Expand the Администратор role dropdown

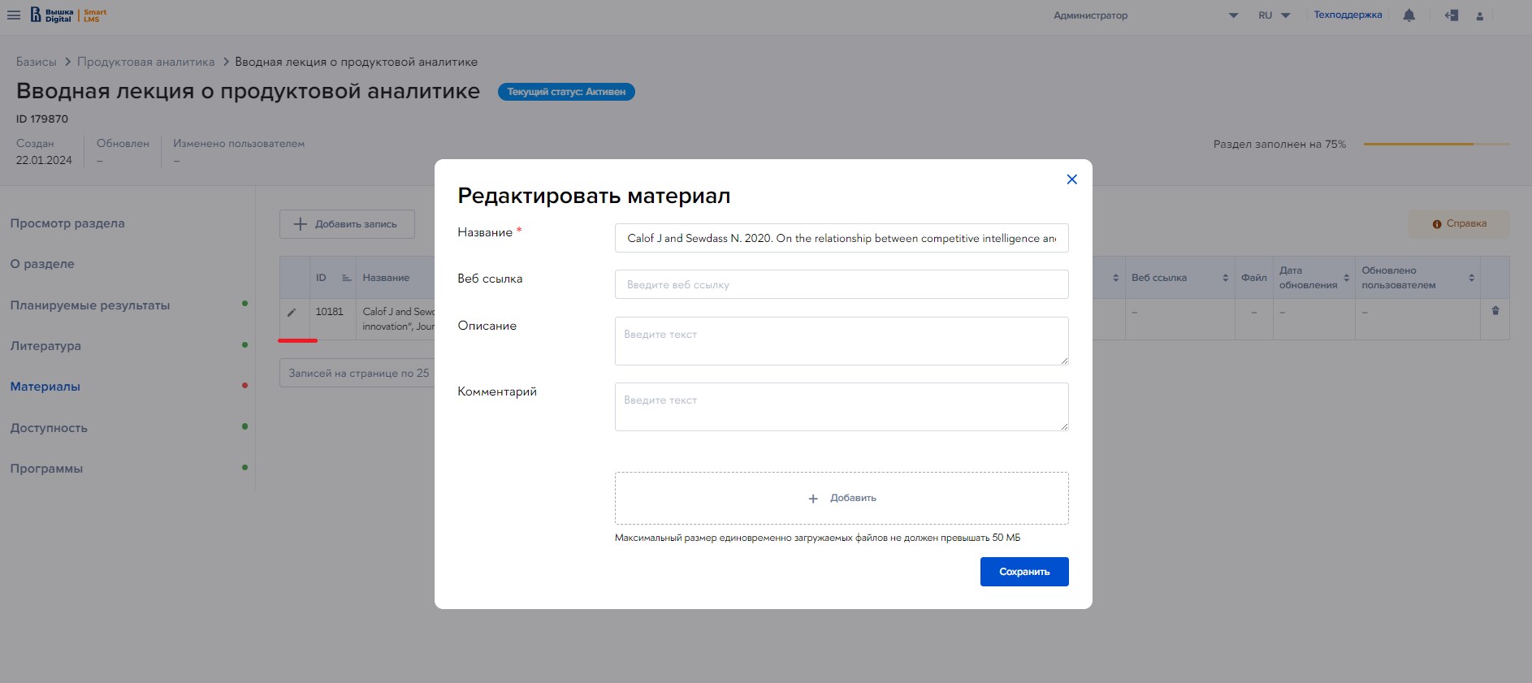[1233, 15]
